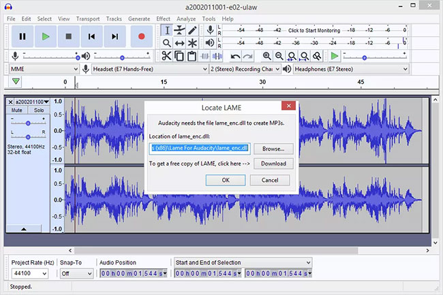Open the Headset recording device dropdown
This screenshot has width=443, height=295.
(x=150, y=69)
